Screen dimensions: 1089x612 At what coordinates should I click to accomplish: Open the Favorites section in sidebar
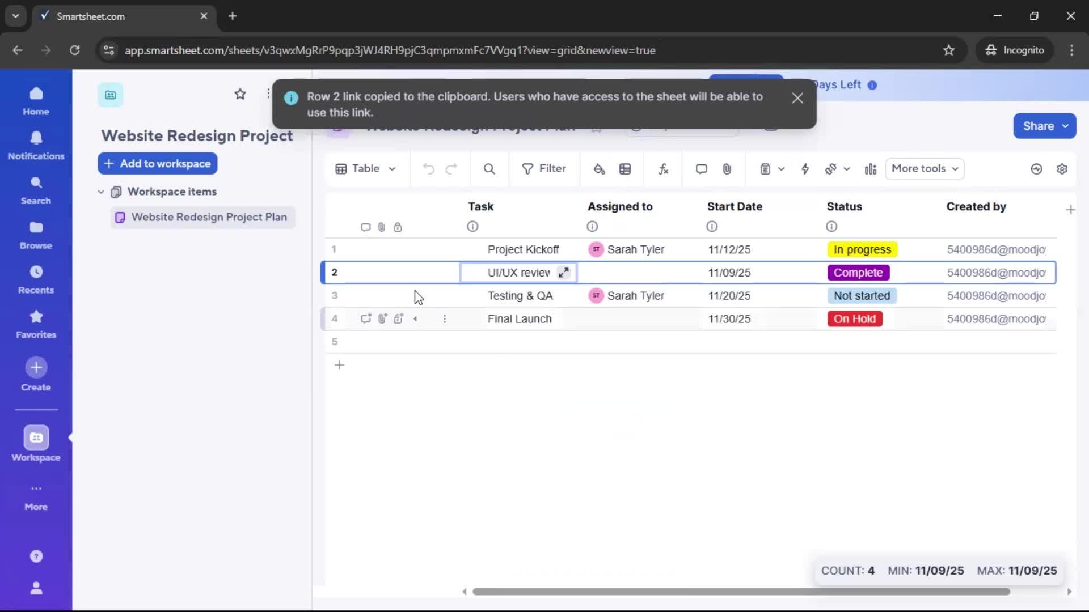tap(36, 324)
